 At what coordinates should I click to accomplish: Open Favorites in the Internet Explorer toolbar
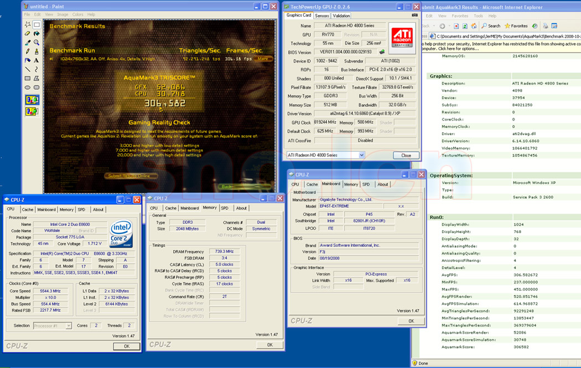(516, 26)
